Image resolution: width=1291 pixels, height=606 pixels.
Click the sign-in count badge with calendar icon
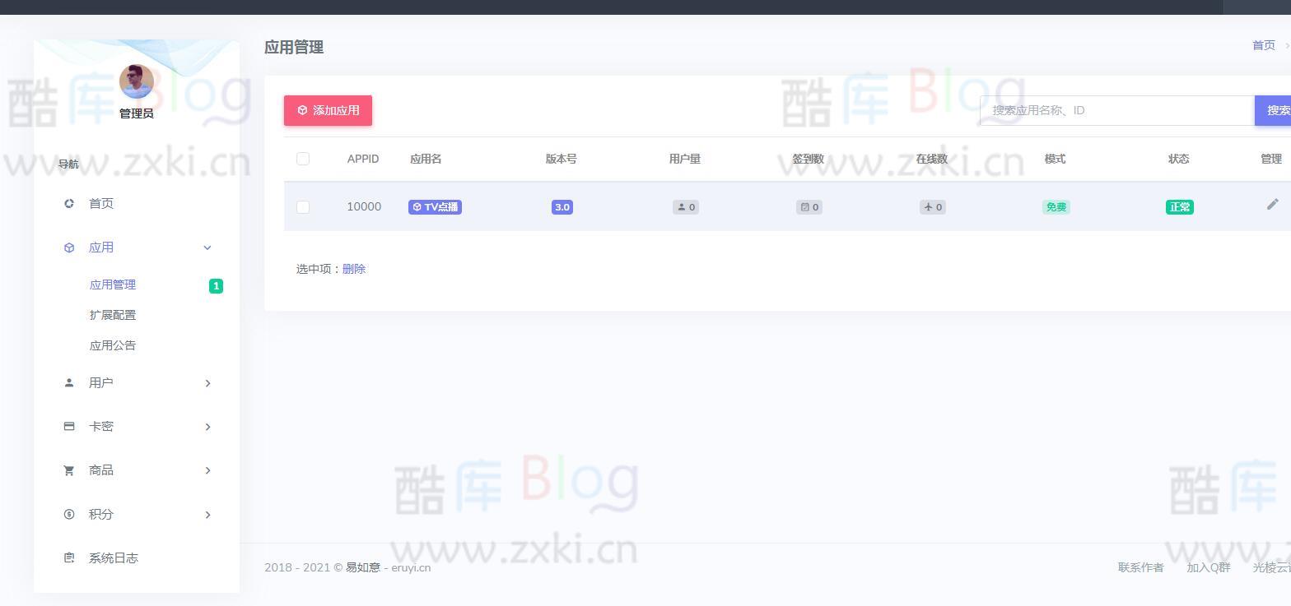click(809, 207)
